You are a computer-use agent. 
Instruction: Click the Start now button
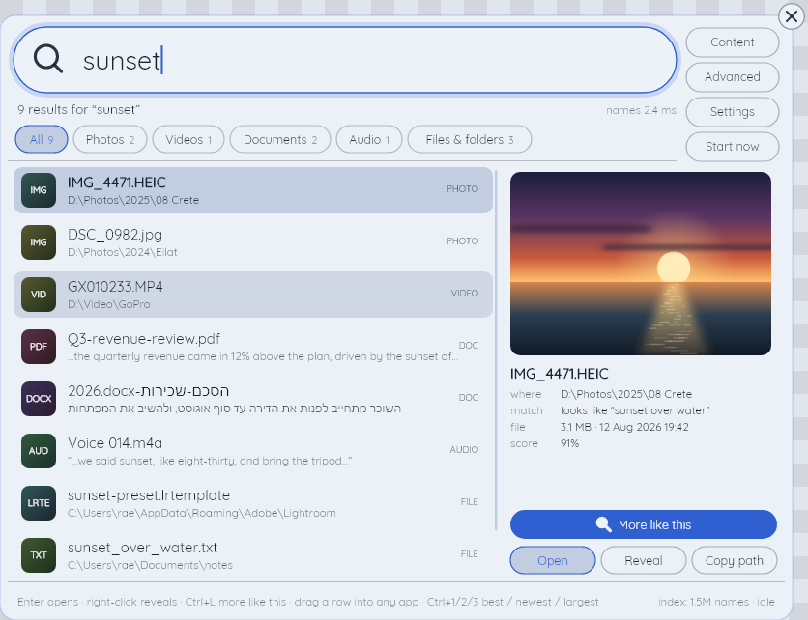point(733,146)
